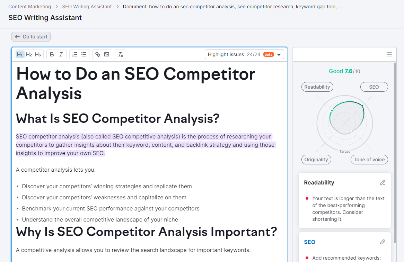Apply Heading 1 formatting

(x=20, y=54)
